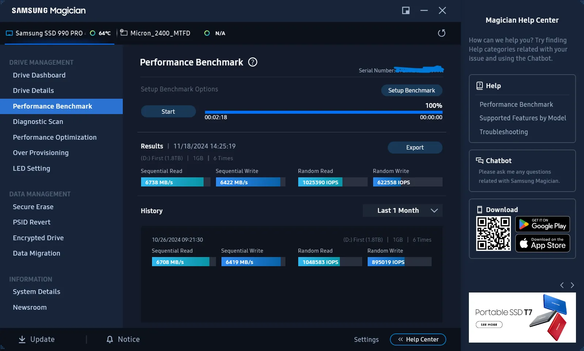This screenshot has width=584, height=351.
Task: Open the Troubleshooting help link
Action: point(504,132)
